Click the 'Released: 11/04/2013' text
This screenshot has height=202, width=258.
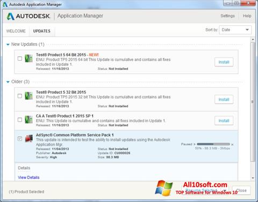coord(53,149)
